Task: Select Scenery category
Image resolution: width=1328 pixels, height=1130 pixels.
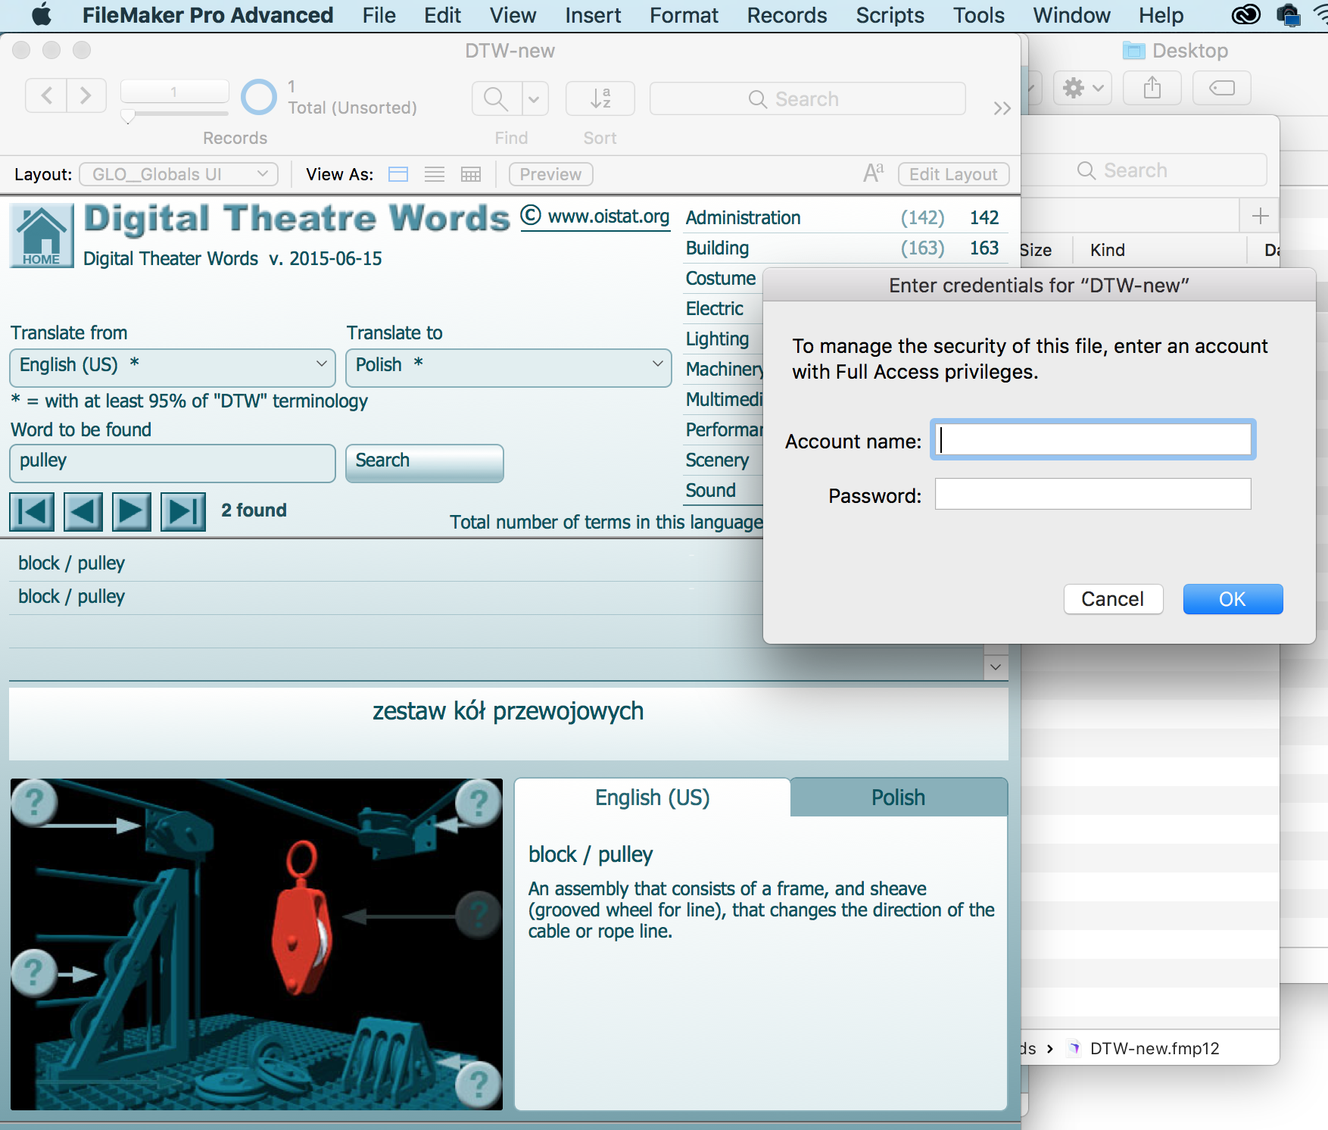Action: click(717, 460)
